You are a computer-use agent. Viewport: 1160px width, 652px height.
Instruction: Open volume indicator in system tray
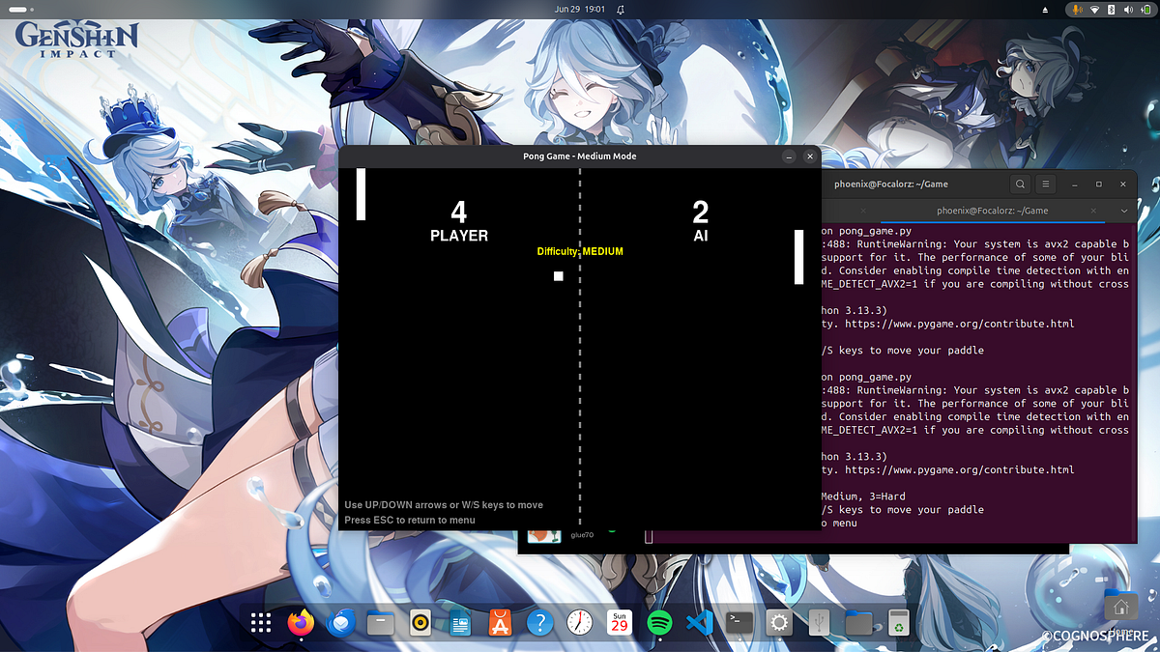1129,9
